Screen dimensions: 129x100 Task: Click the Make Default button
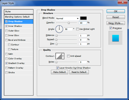coord(59,72)
